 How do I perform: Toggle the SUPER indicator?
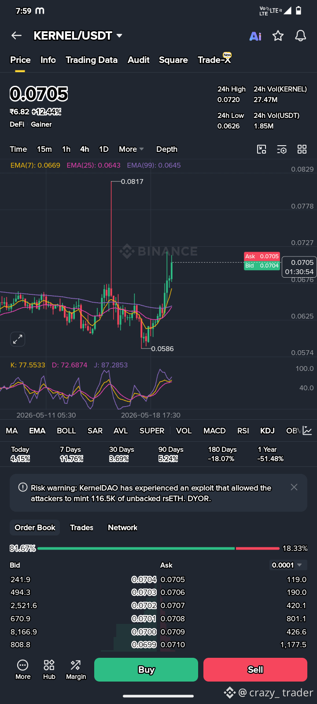coord(152,431)
